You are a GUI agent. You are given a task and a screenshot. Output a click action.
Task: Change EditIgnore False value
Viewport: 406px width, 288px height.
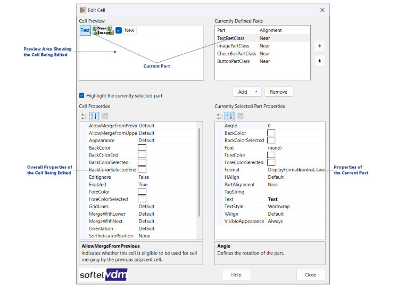pos(167,177)
